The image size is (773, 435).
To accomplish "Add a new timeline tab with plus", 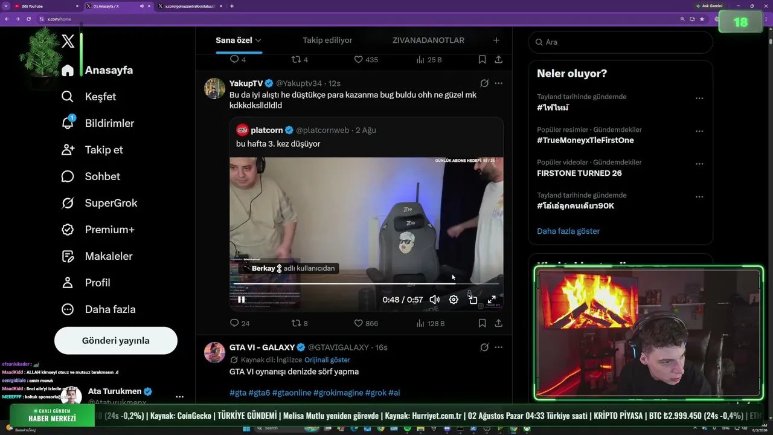I will point(496,40).
